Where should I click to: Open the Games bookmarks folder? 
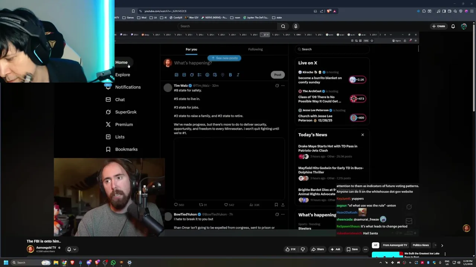click(128, 17)
